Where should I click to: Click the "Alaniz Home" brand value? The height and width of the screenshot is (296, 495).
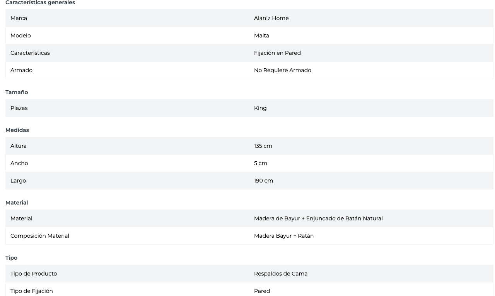271,18
